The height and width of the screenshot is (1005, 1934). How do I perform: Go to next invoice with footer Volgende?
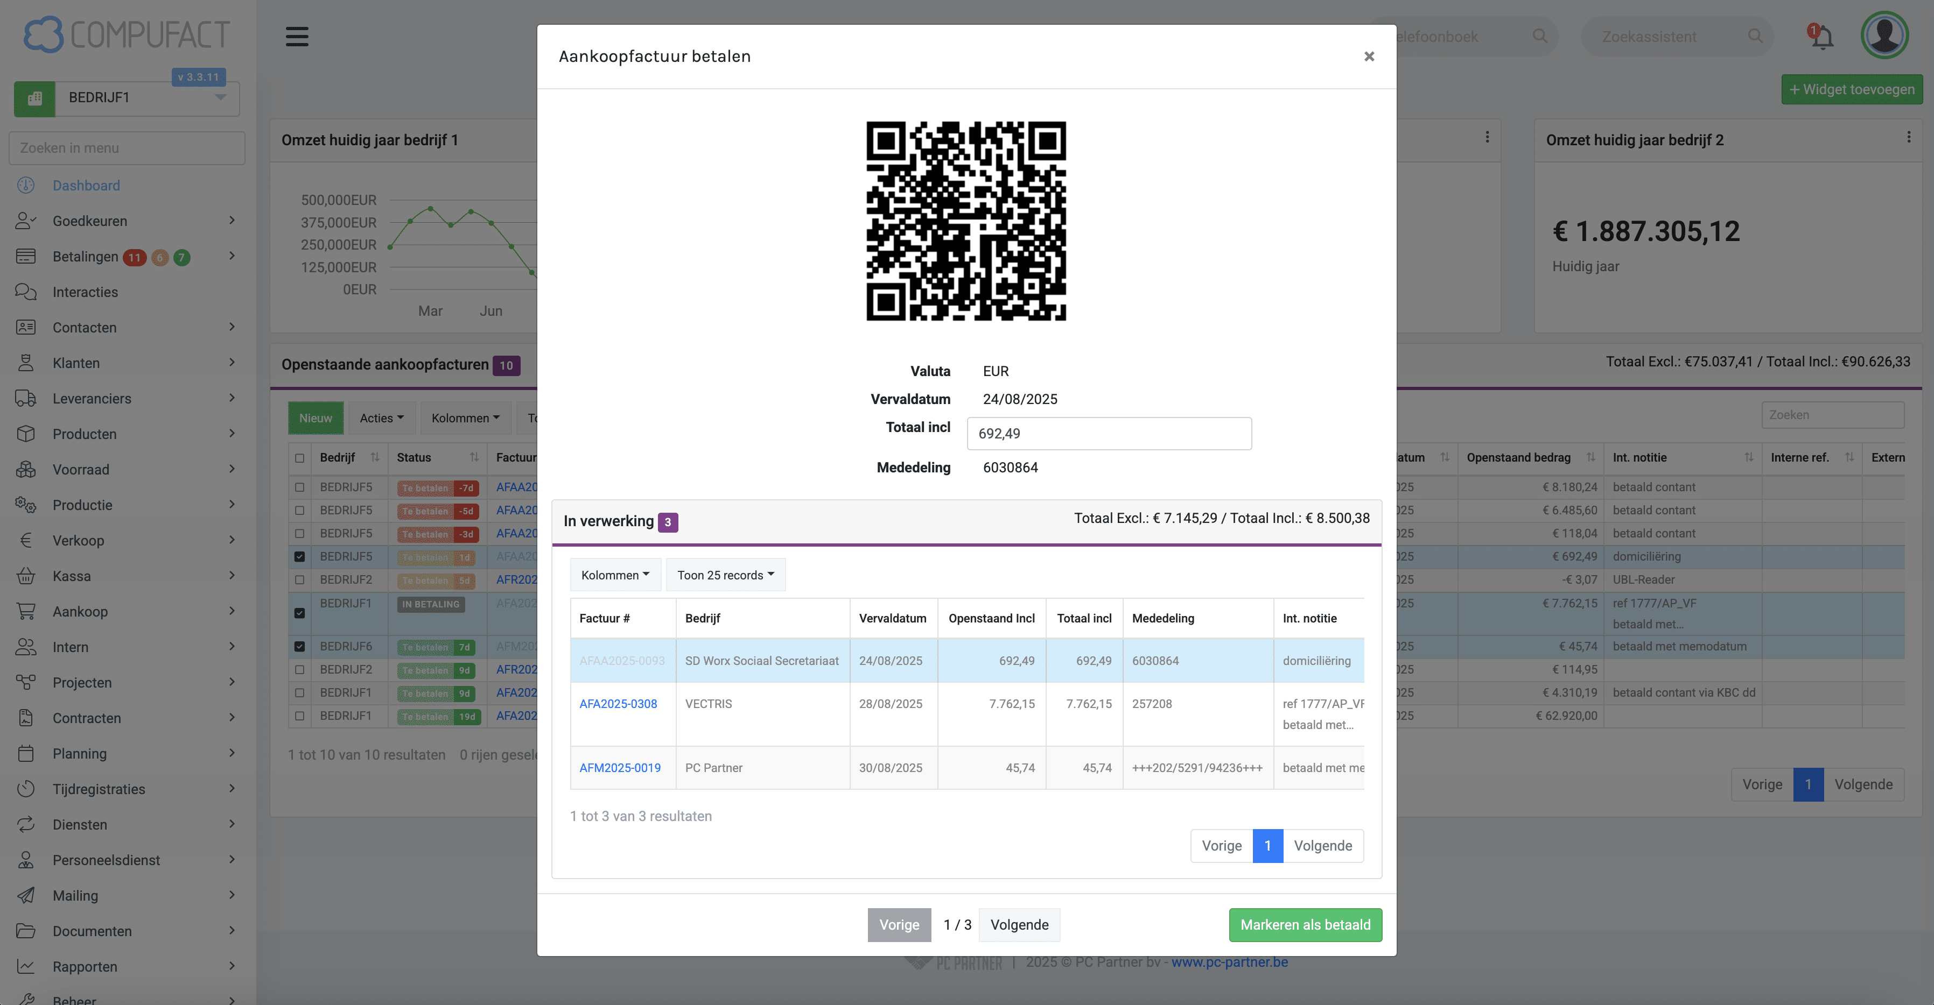tap(1020, 925)
